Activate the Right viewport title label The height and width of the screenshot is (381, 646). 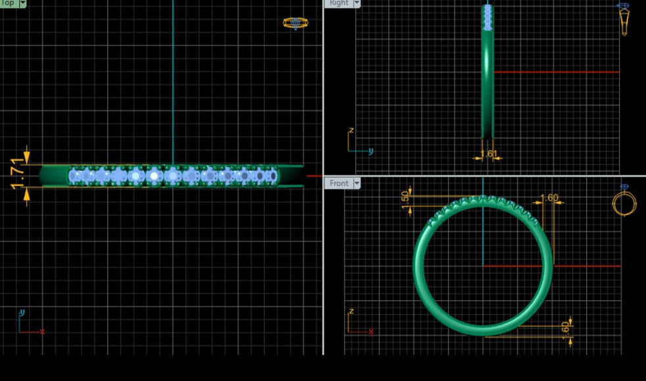point(339,3)
